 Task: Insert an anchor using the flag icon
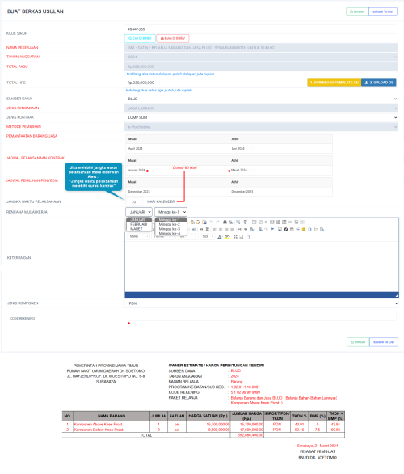pyautogui.click(x=272, y=229)
